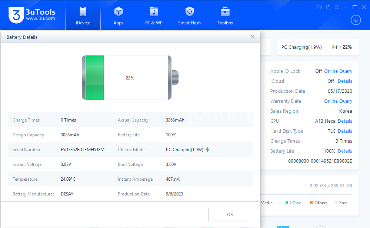
Task: Open Smart Flash shield icon
Action: 189,12
